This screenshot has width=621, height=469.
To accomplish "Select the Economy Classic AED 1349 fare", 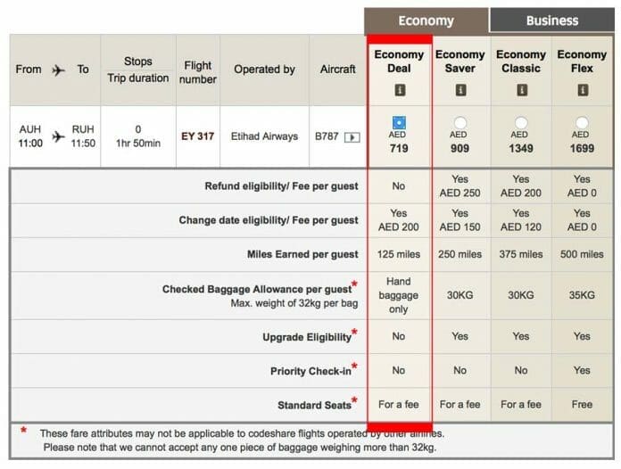I will 521,123.
